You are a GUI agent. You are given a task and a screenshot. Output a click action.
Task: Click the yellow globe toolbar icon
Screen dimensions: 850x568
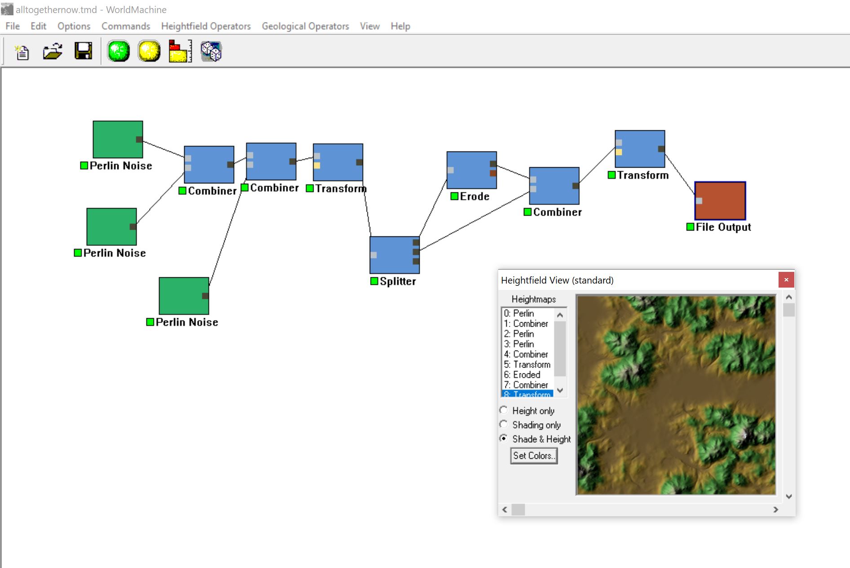tap(149, 52)
